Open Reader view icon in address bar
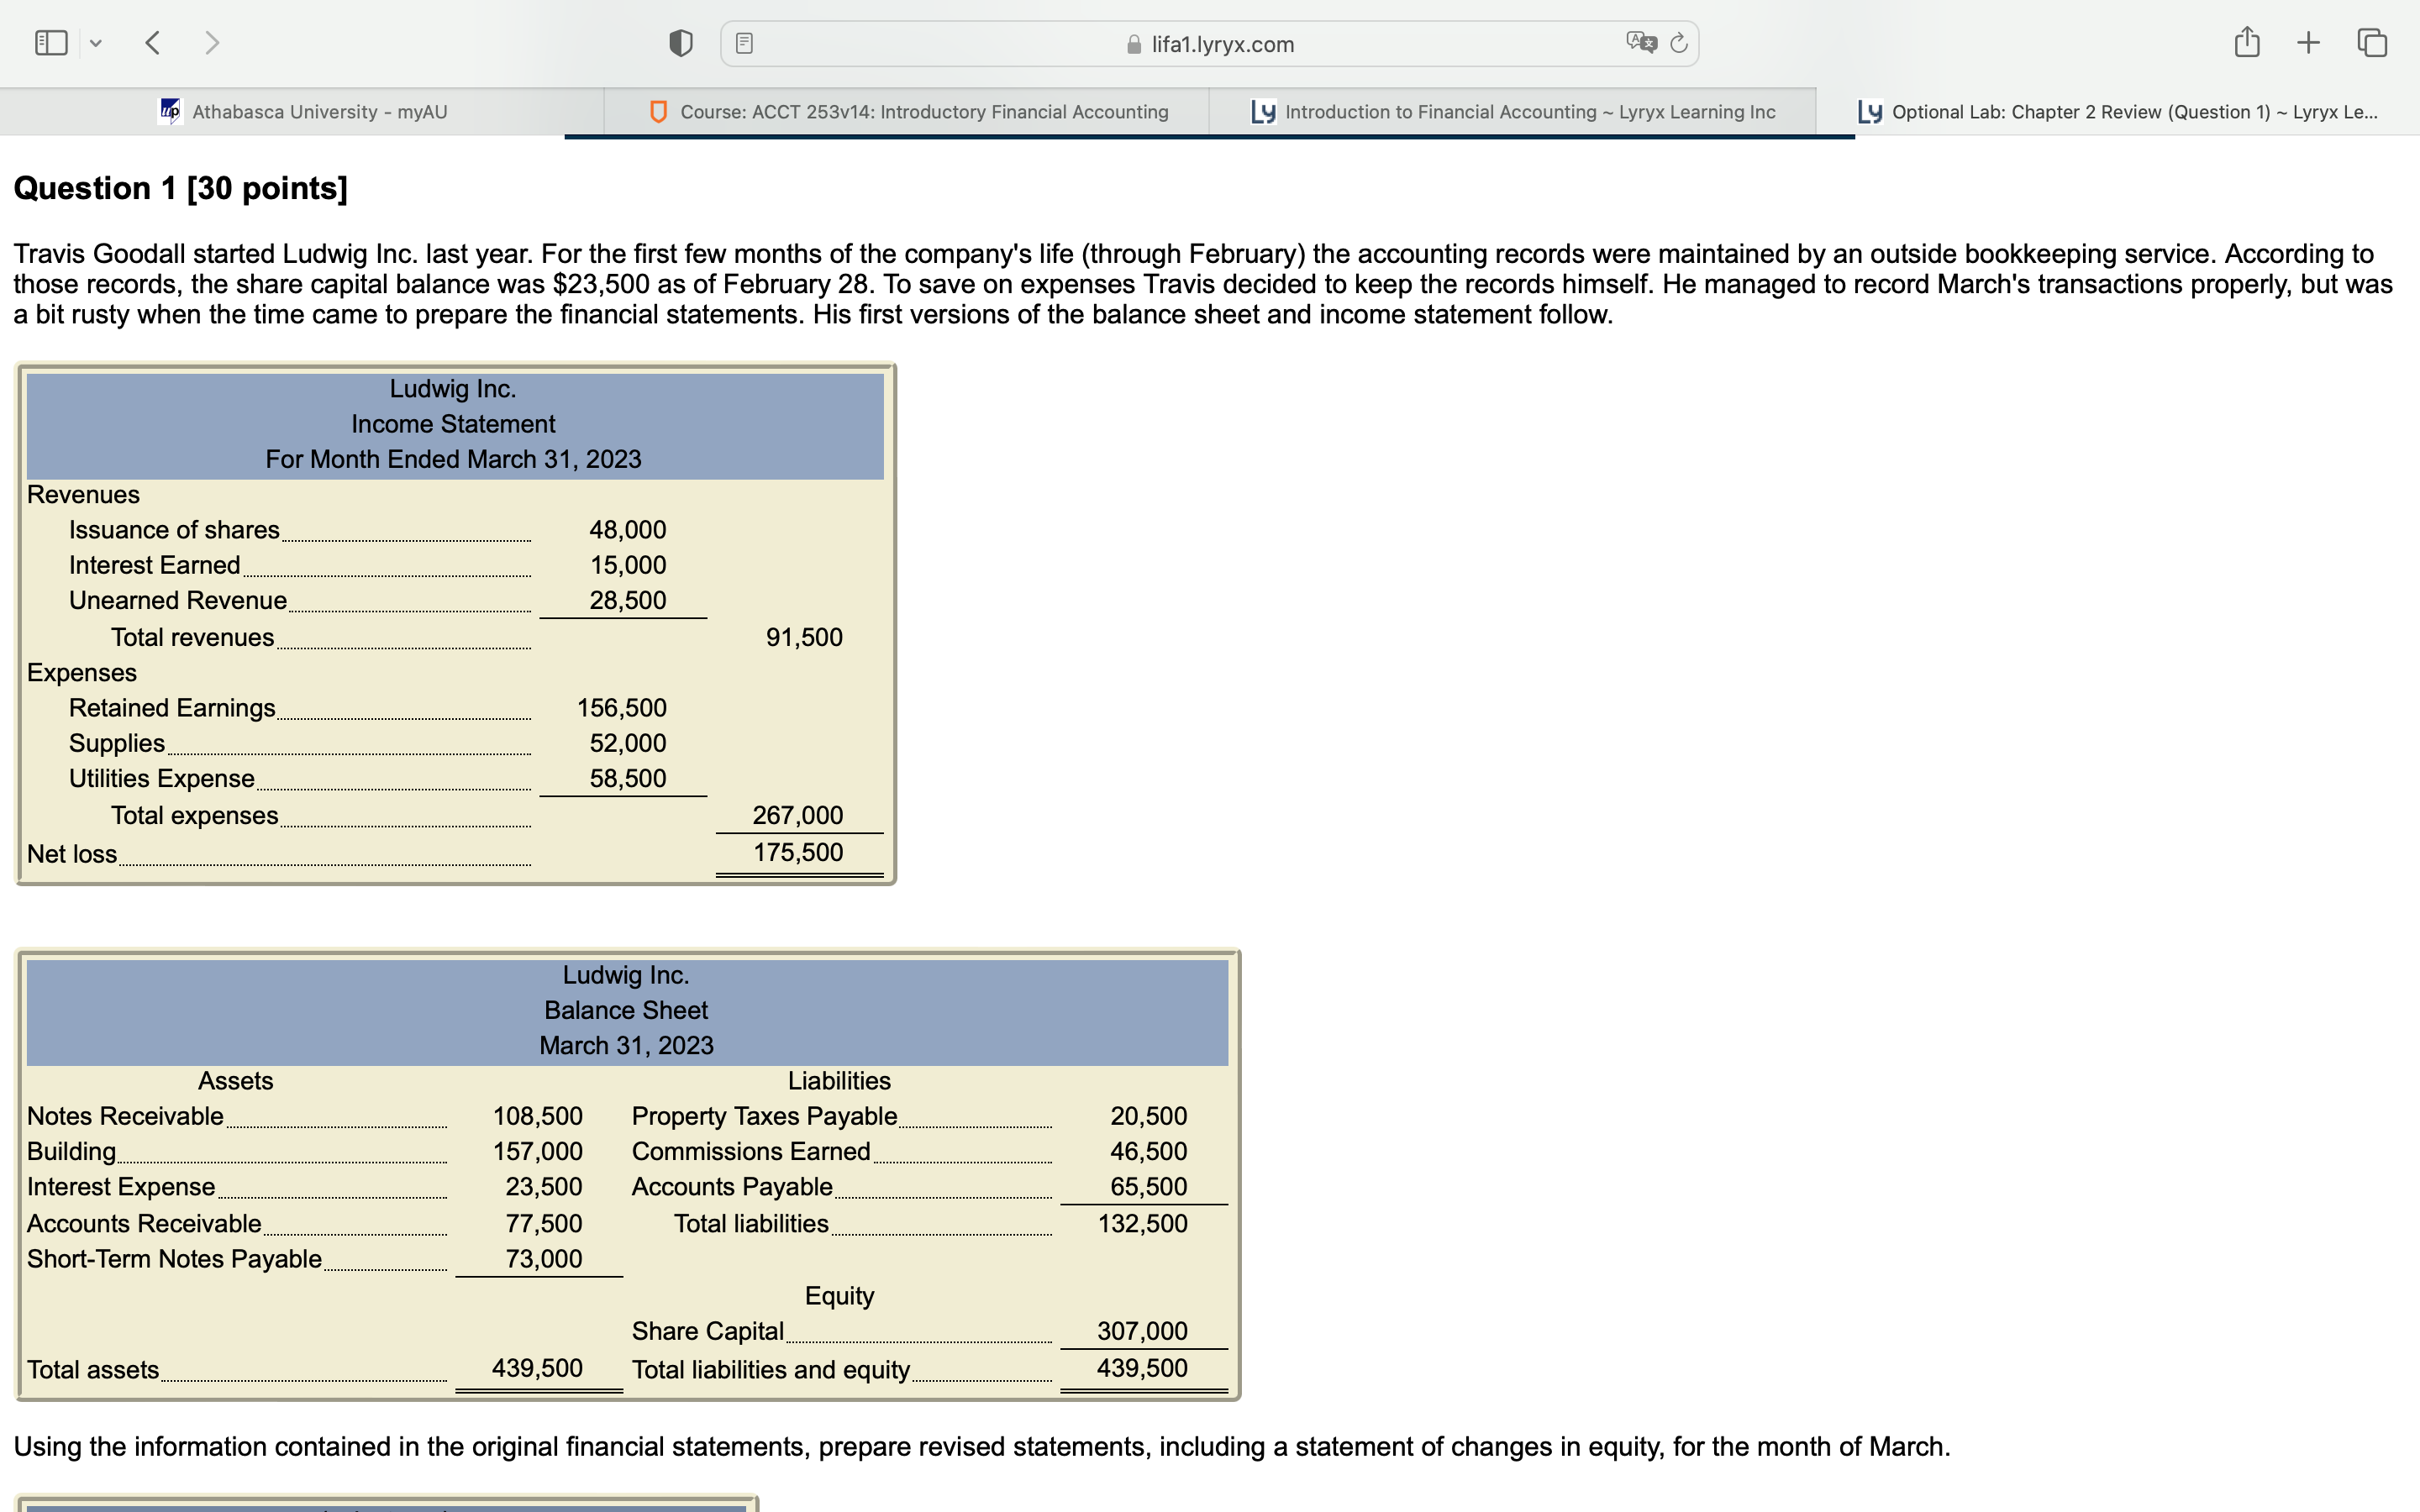 [744, 43]
